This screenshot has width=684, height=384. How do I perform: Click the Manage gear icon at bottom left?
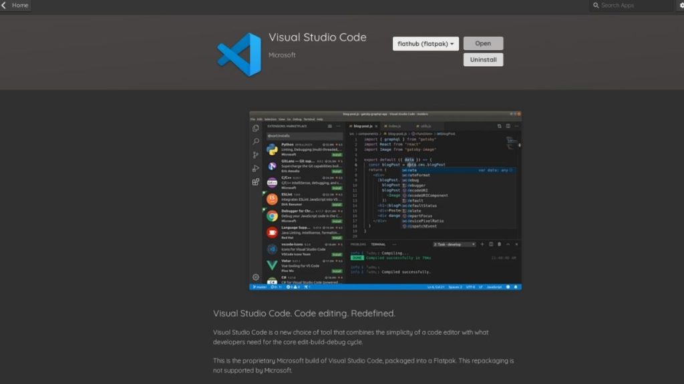tap(254, 276)
